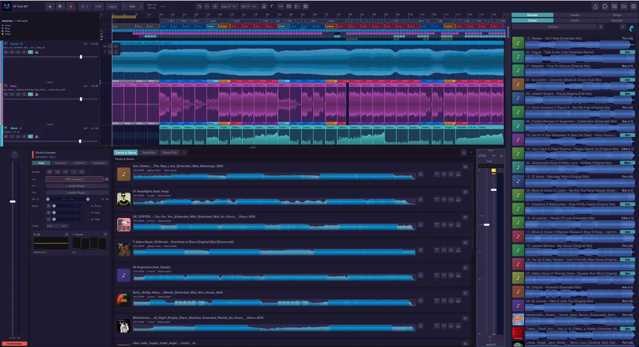This screenshot has width=639, height=347.
Task: Click the headphone icon on the Bass track
Action: (x=37, y=94)
